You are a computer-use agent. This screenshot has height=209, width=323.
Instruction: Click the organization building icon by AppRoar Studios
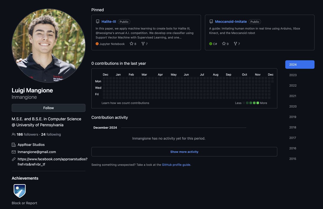point(14,145)
